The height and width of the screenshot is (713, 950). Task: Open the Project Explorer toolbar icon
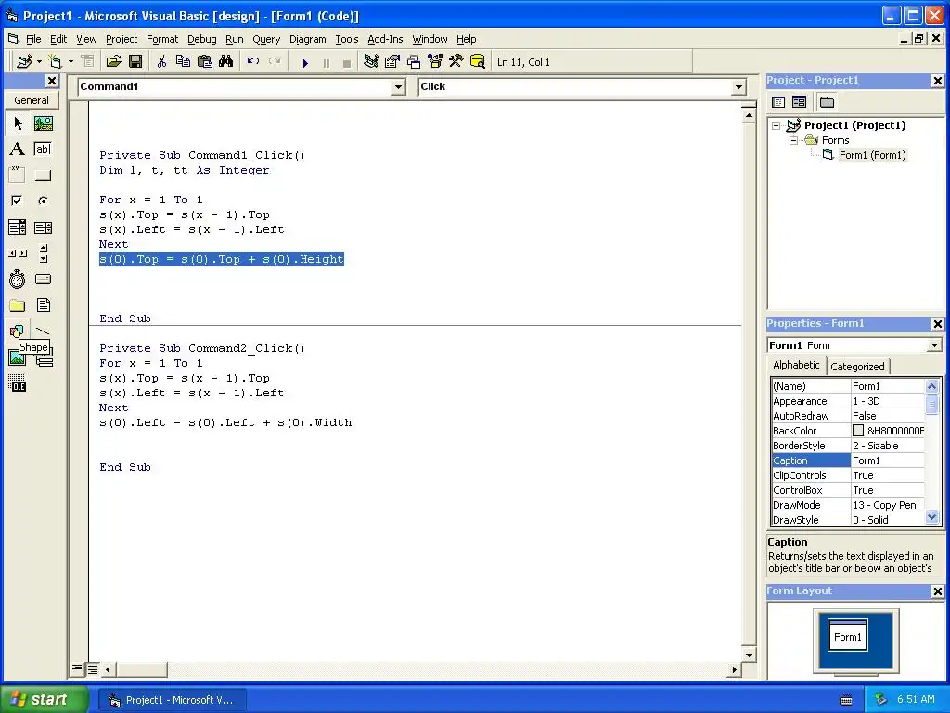(371, 61)
